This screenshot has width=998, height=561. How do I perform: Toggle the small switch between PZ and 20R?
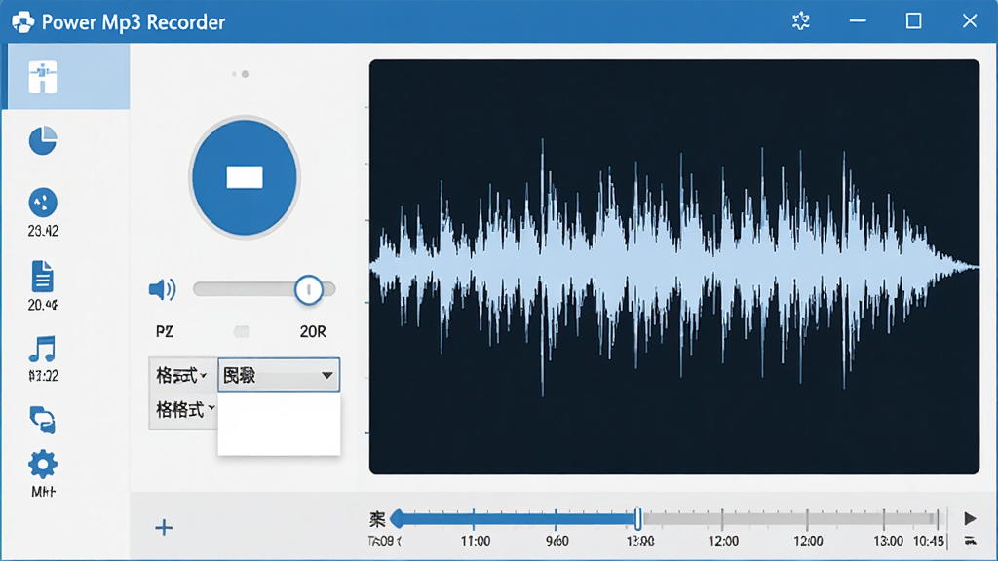[242, 331]
